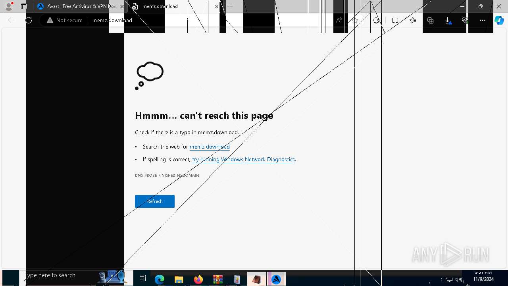Switch to the Avast Free Antivirus tab
Viewport: 508px width, 286px height.
(77, 6)
